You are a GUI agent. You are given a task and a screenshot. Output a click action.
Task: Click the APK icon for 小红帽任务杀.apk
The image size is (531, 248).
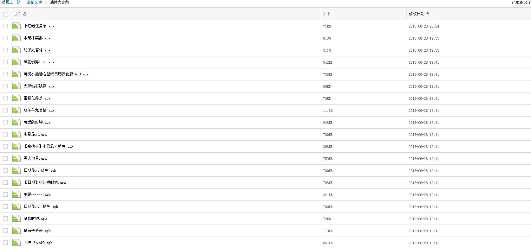coord(16,26)
